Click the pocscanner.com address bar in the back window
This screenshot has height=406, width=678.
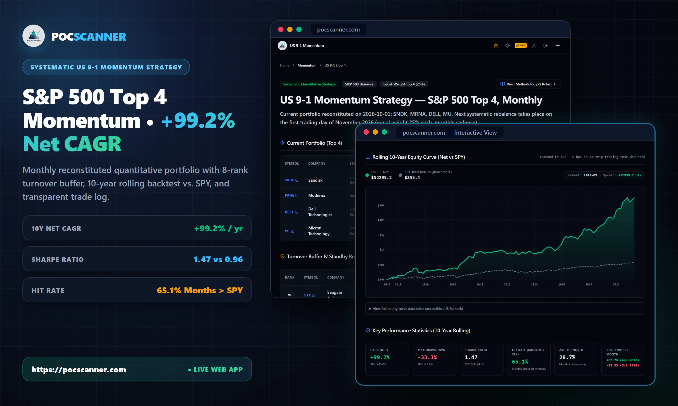(x=338, y=30)
